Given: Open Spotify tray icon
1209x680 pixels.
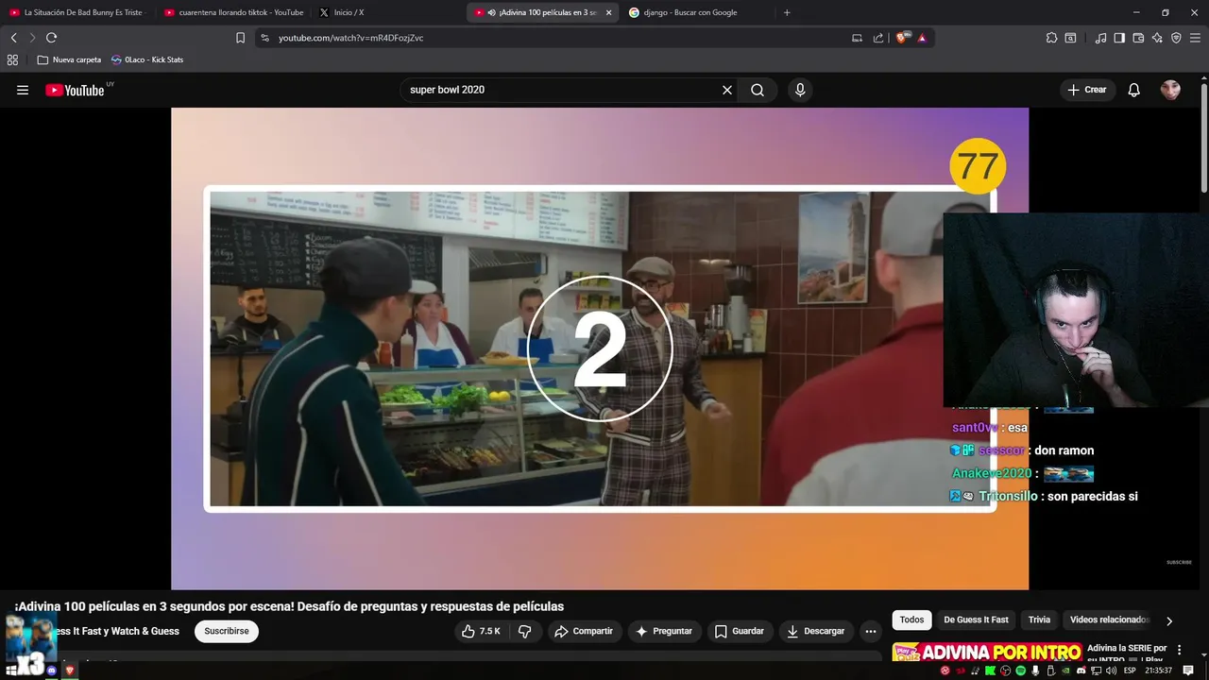Looking at the screenshot, I should click(x=1021, y=671).
